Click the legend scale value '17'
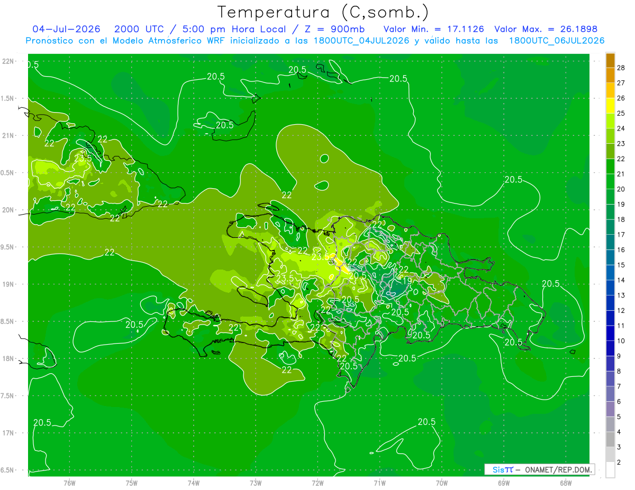 [621, 235]
